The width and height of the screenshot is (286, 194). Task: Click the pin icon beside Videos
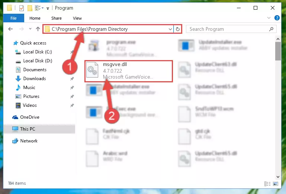pos(72,105)
